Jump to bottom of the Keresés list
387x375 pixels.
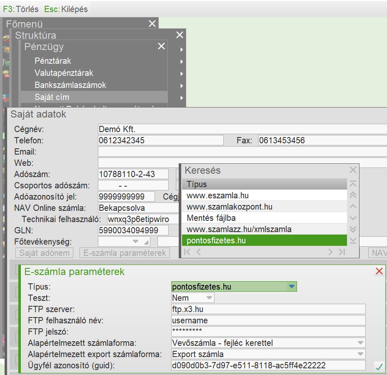pyautogui.click(x=353, y=240)
